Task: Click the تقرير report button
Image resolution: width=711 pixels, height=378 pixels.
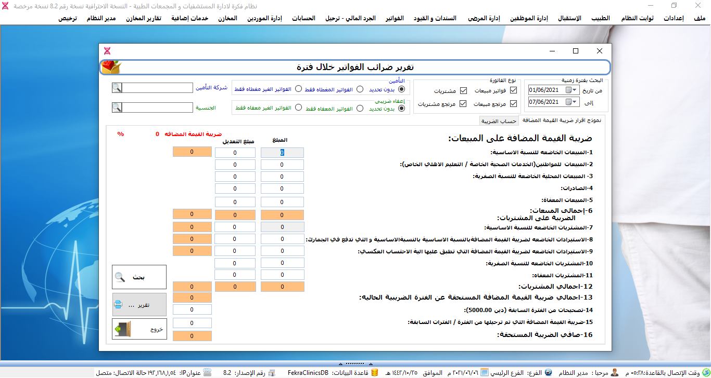Action: pos(139,305)
